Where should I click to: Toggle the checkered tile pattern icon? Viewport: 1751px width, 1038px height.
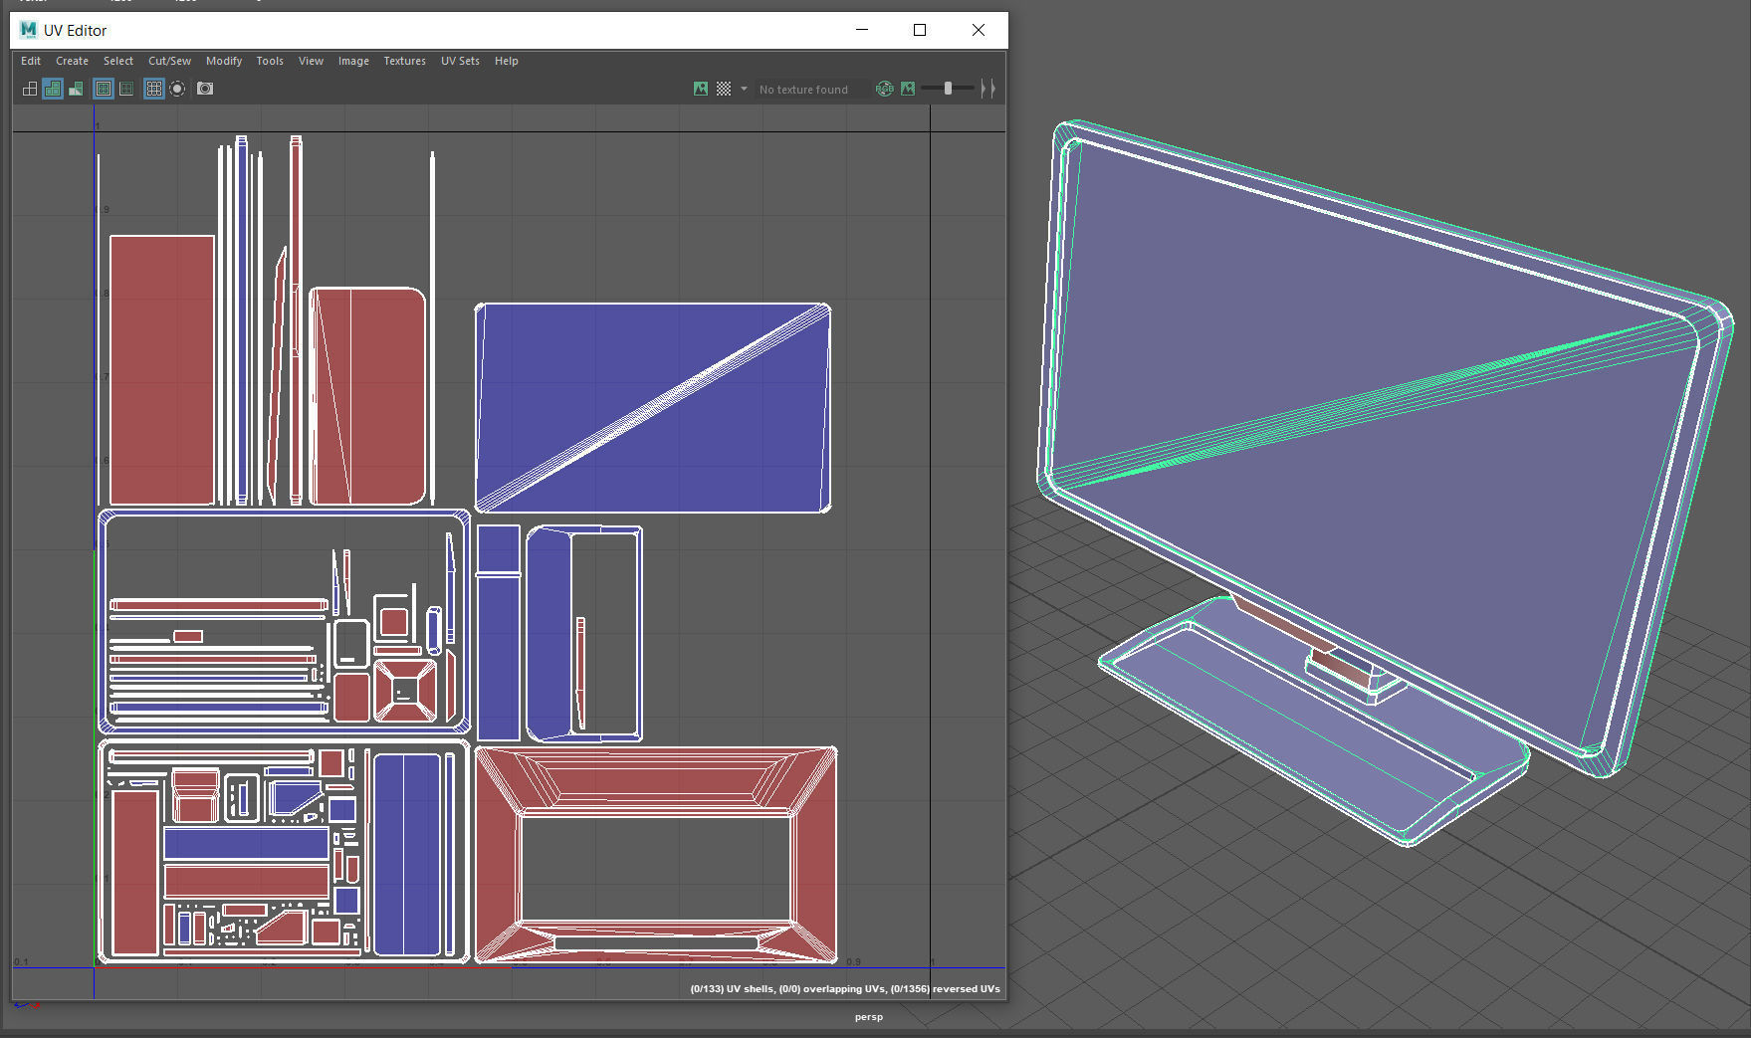[724, 89]
